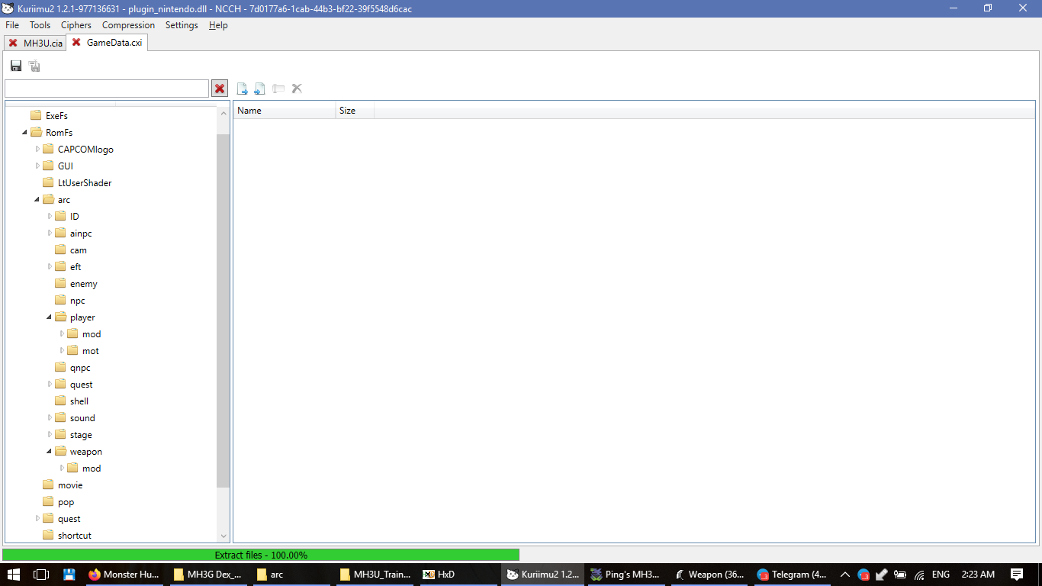The width and height of the screenshot is (1042, 586).
Task: Click the Replace file icon
Action: point(260,89)
